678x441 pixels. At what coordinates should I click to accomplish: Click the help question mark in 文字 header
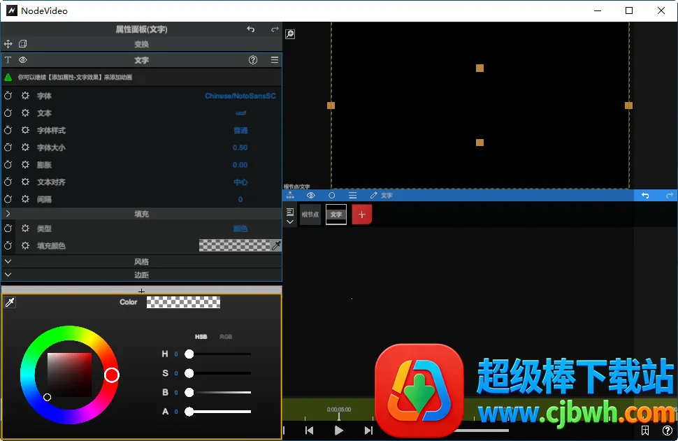(253, 61)
